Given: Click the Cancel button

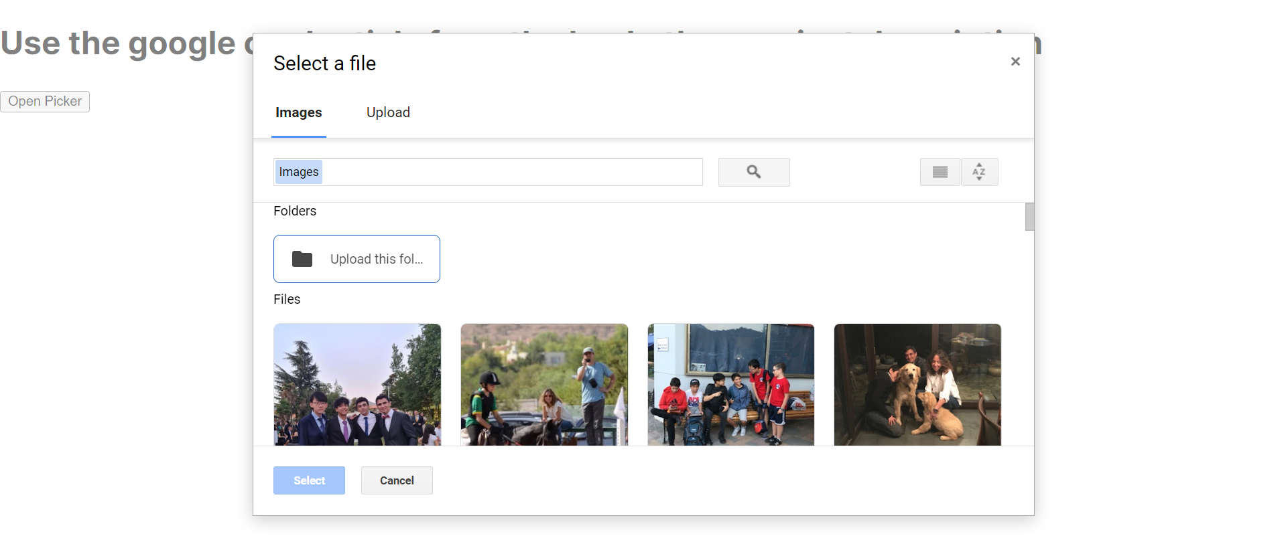Looking at the screenshot, I should point(397,480).
